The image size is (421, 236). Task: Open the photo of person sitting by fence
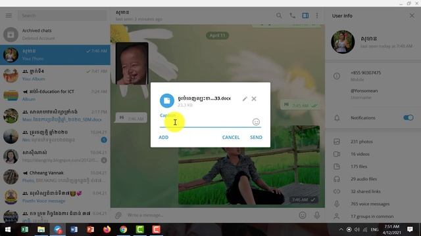click(x=249, y=165)
